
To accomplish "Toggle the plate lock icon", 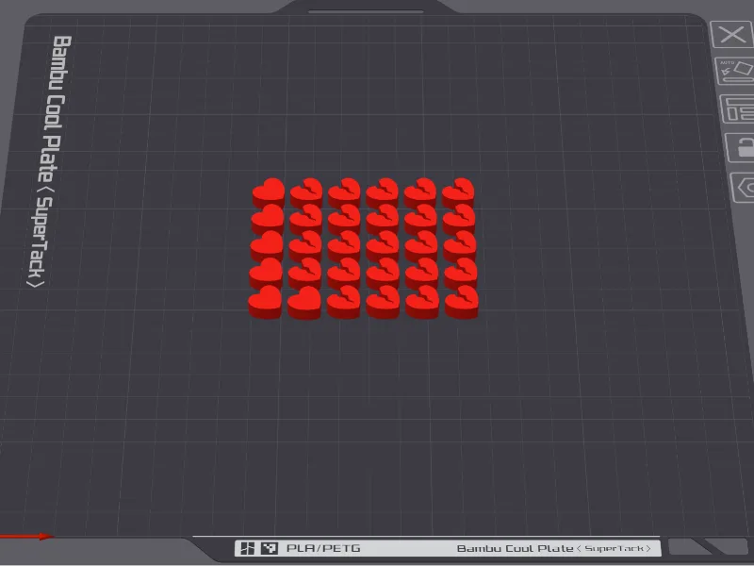I will click(x=741, y=147).
